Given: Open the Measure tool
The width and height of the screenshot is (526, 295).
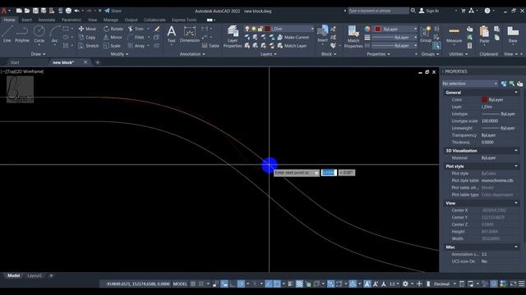Looking at the screenshot, I should coord(454,34).
